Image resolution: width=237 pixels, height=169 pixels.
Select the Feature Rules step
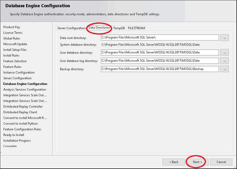[x=12, y=67]
